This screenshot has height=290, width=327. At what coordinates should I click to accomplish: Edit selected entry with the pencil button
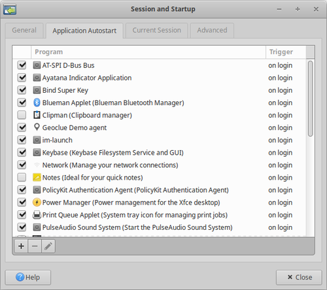(48, 246)
